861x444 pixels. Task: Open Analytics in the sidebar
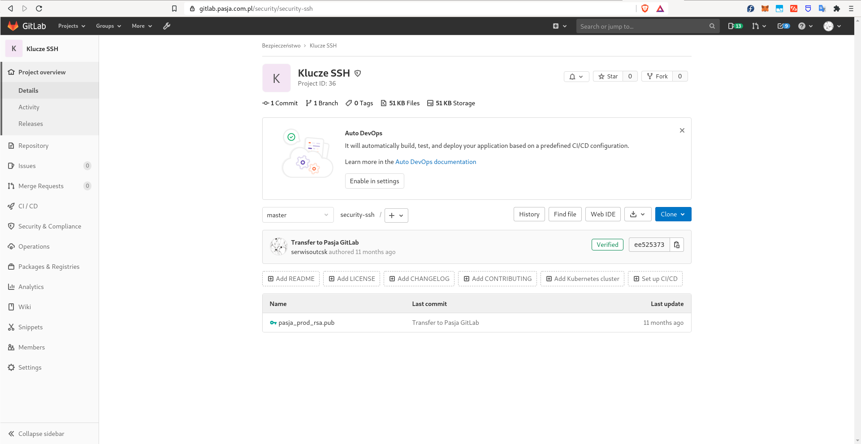(x=49, y=287)
